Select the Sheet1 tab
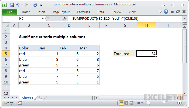The height and width of the screenshot is (108, 189). (27, 98)
